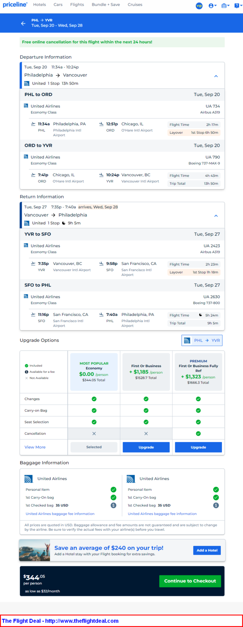Click the hotel promo thumbnail image

(34, 550)
